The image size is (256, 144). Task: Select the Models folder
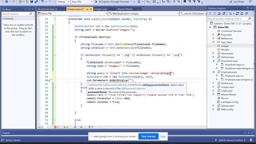click(225, 50)
